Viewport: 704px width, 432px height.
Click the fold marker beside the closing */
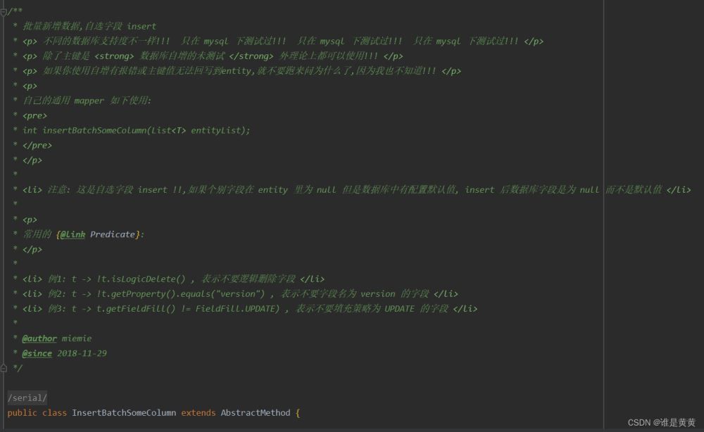[x=4, y=368]
